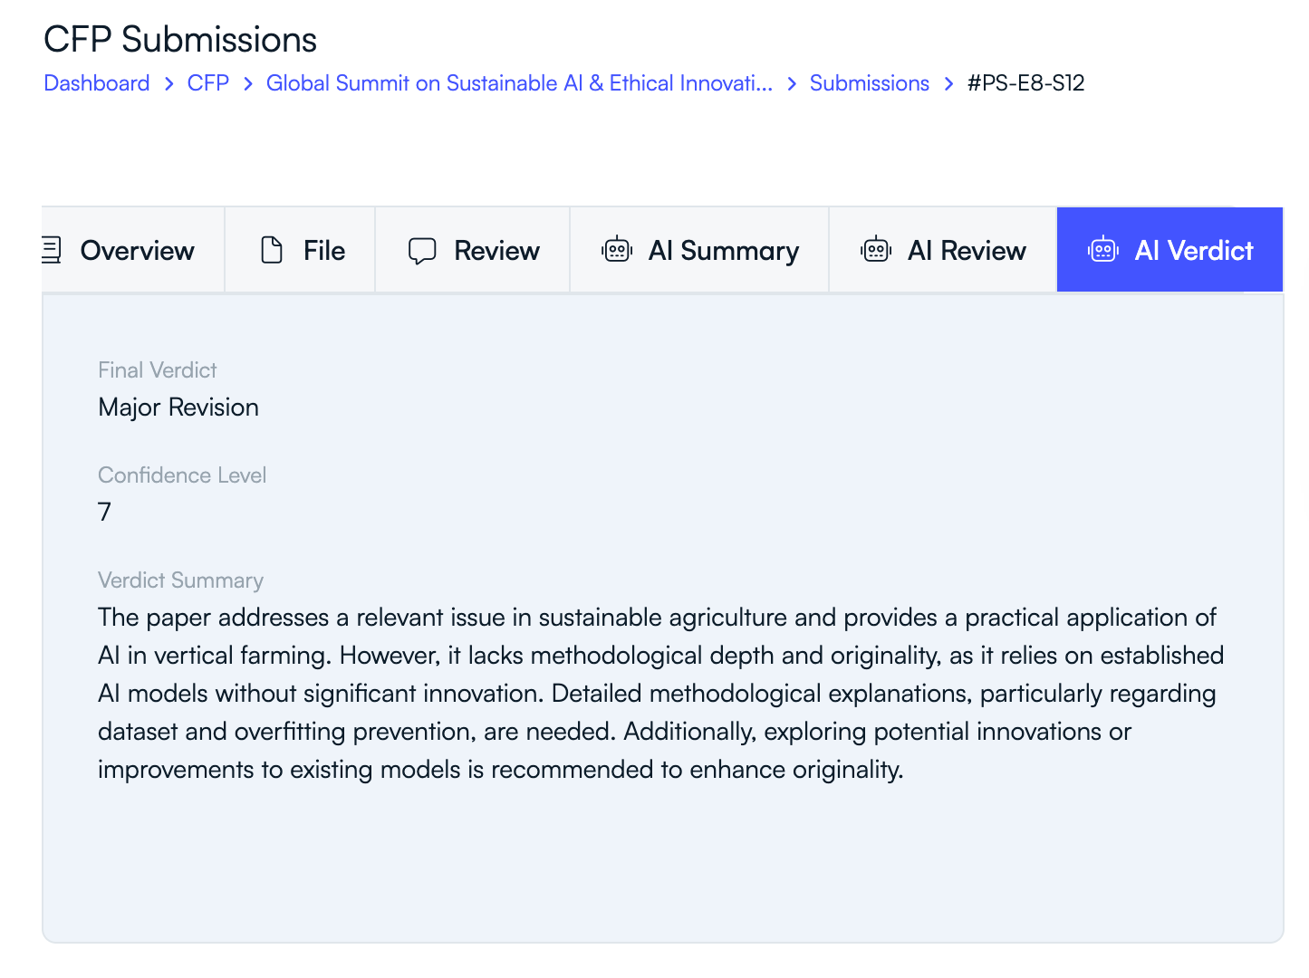Go to the Submissions breadcrumb link
1309x978 pixels.
click(x=869, y=82)
